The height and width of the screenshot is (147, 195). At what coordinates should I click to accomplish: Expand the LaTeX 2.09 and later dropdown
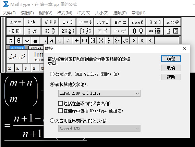pos(99,93)
